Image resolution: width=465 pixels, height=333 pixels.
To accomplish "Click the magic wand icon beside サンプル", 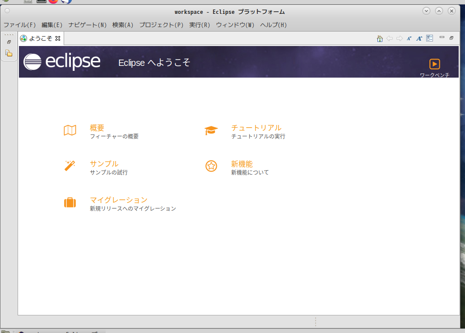I will point(70,166).
